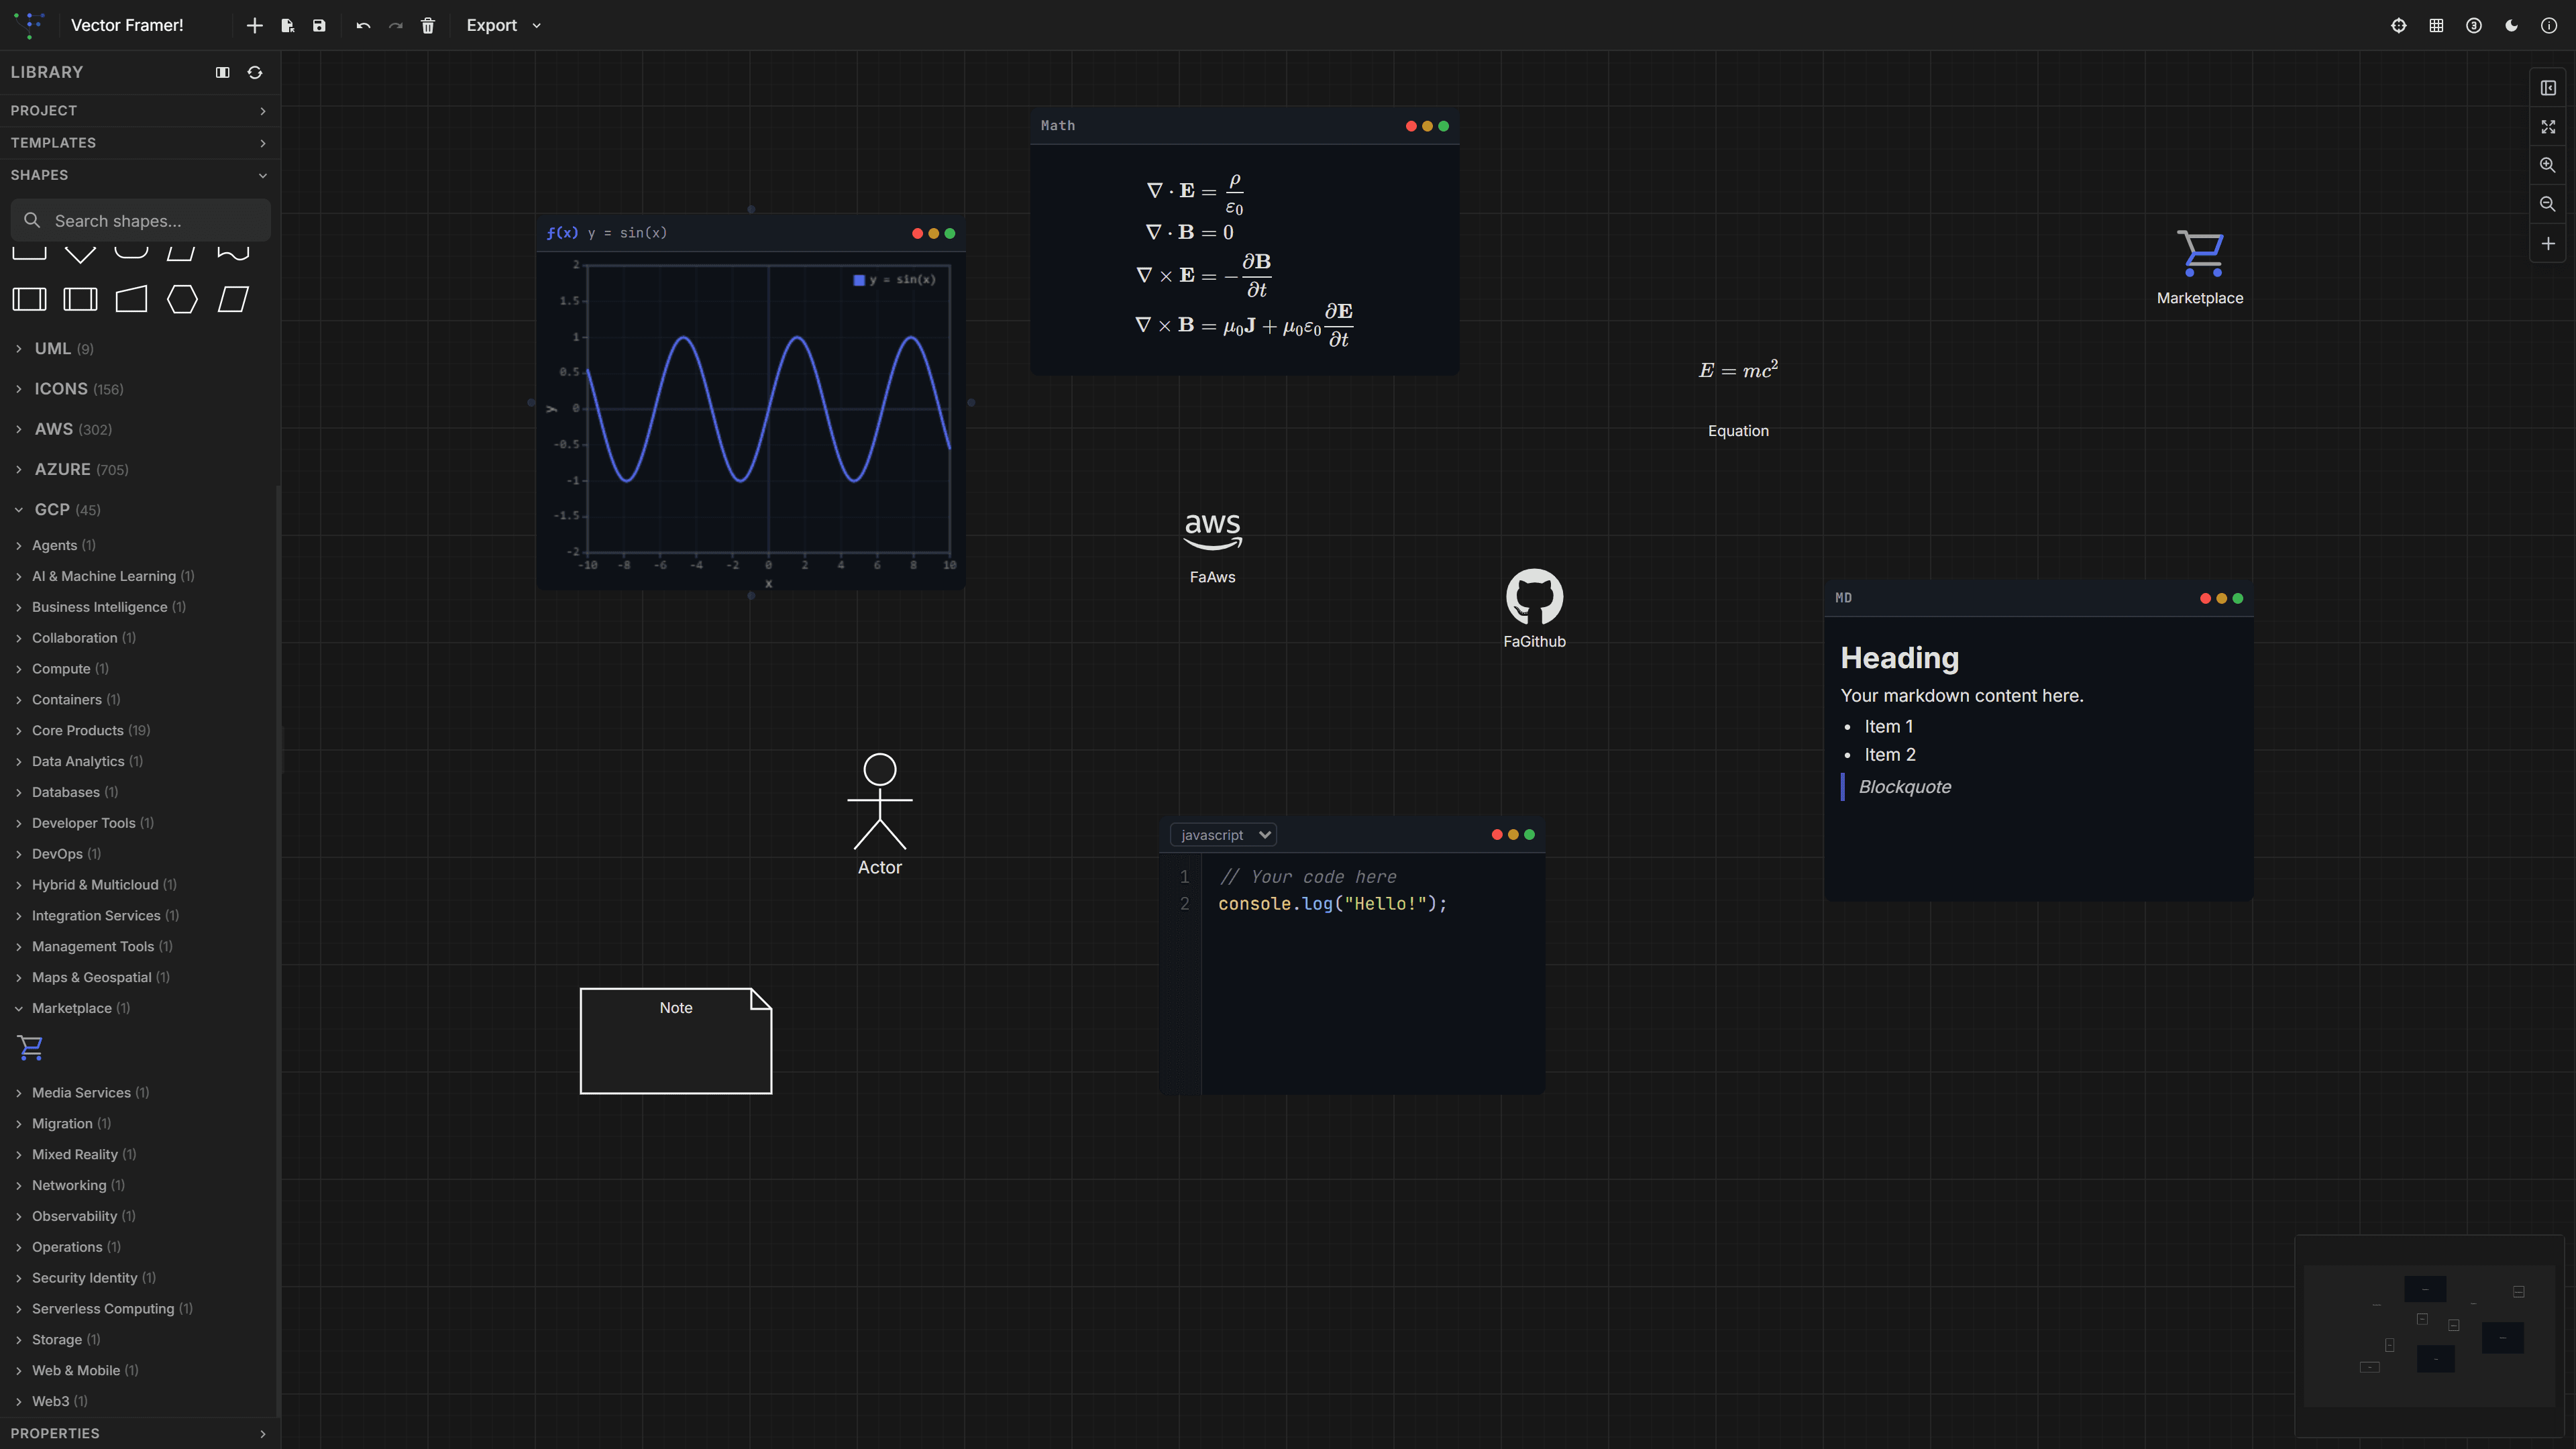Click the y = sin(x) legend entry
The height and width of the screenshot is (1449, 2576).
point(895,280)
